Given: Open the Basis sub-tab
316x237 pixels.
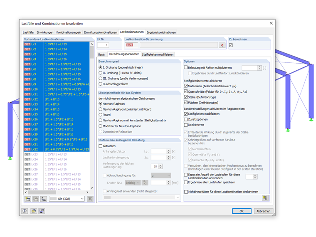Looking at the screenshot, I should 101,54.
